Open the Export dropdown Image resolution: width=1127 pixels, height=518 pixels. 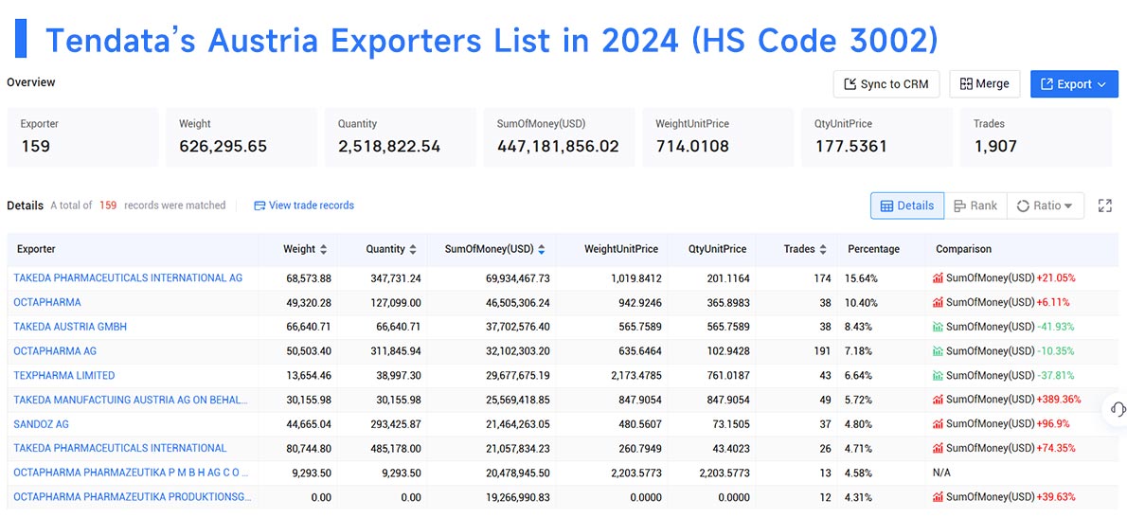point(1074,84)
